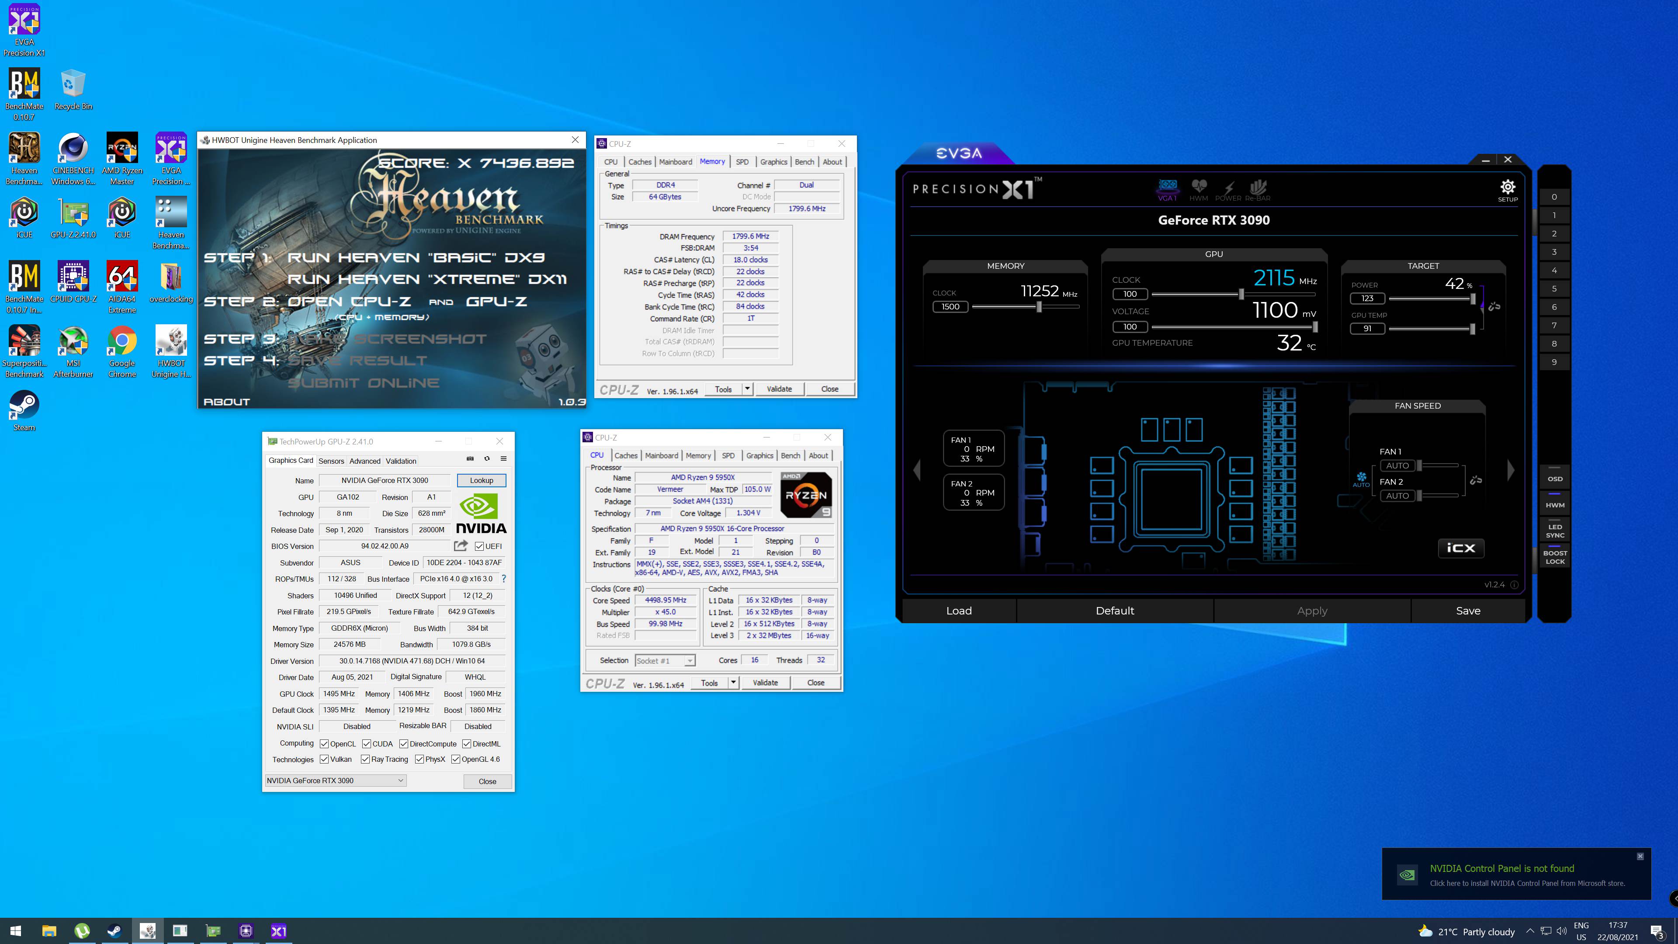Open the MSI Afterburner desktop icon
Viewport: 1678px width, 944px height.
(x=73, y=352)
